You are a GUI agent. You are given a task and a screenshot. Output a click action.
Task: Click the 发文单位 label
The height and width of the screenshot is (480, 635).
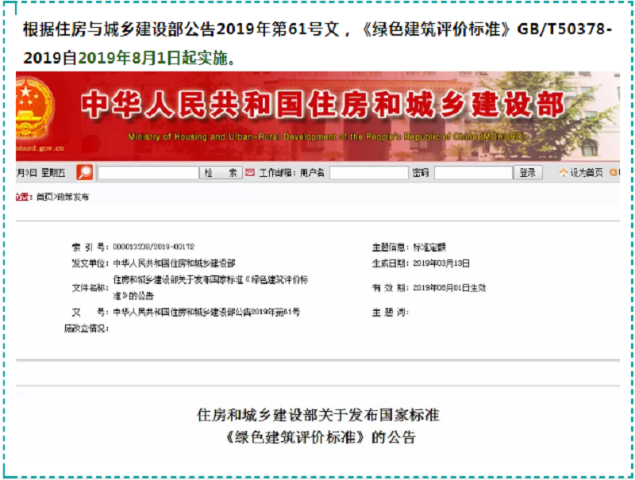[90, 263]
